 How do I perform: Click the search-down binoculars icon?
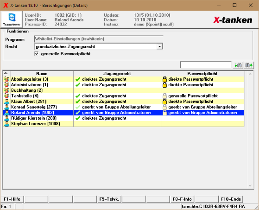[238, 65]
